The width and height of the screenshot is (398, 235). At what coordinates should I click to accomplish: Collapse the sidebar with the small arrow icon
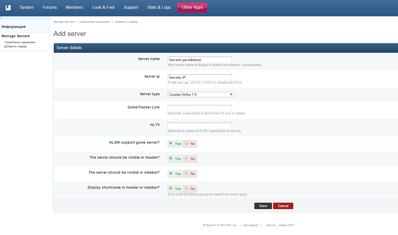(1, 18)
